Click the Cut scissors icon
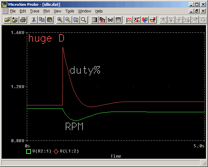The width and height of the screenshot is (208, 167). [x=34, y=20]
